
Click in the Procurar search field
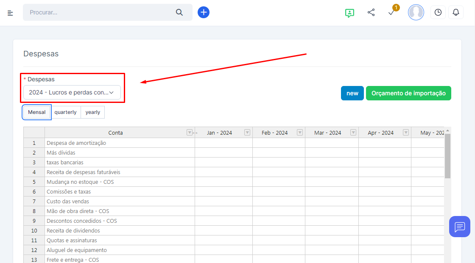tap(100, 13)
